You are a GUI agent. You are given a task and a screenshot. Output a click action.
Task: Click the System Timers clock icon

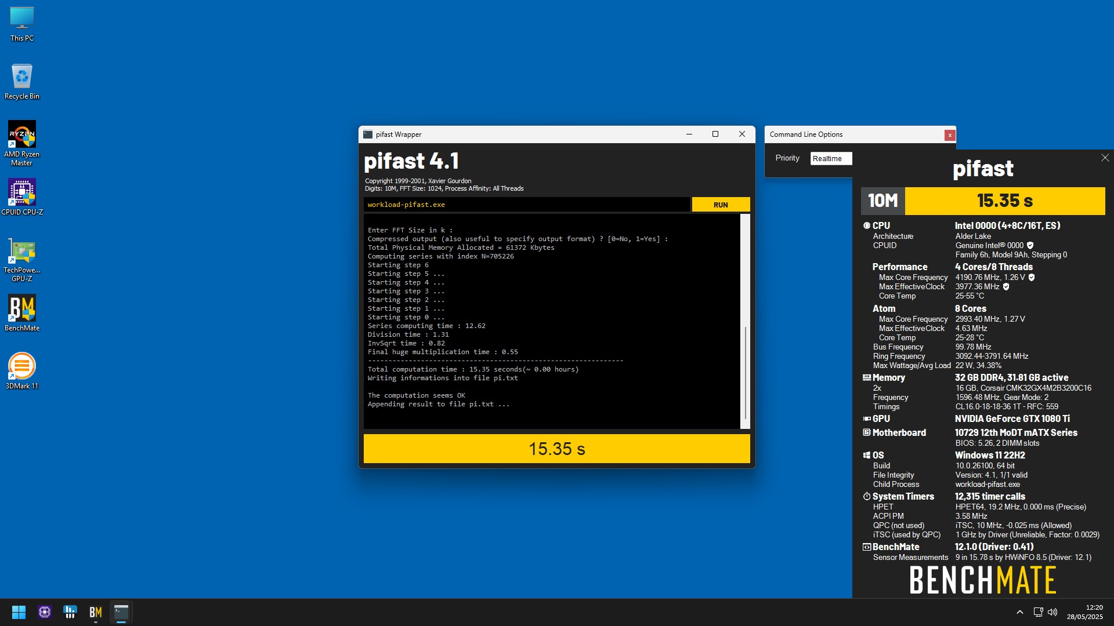click(867, 496)
